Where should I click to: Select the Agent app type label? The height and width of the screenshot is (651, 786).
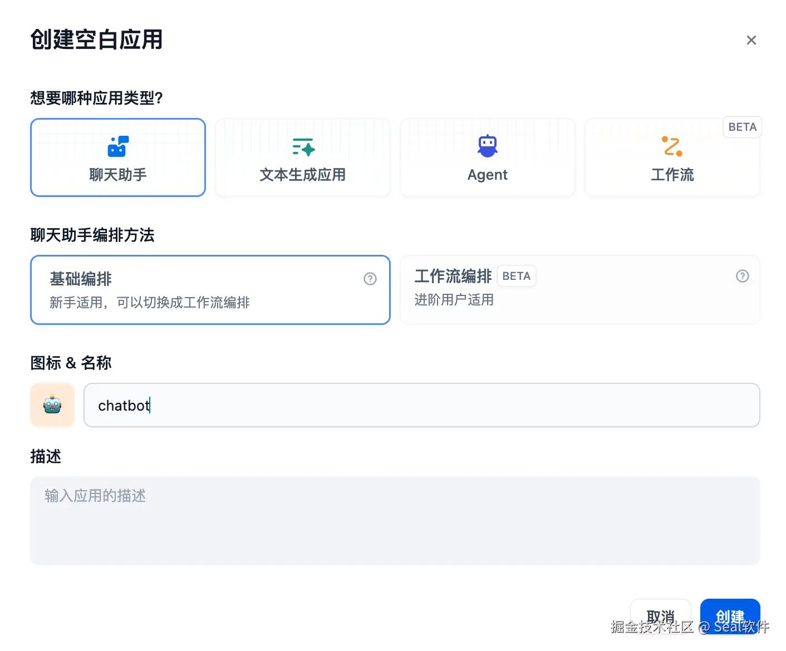pyautogui.click(x=488, y=175)
